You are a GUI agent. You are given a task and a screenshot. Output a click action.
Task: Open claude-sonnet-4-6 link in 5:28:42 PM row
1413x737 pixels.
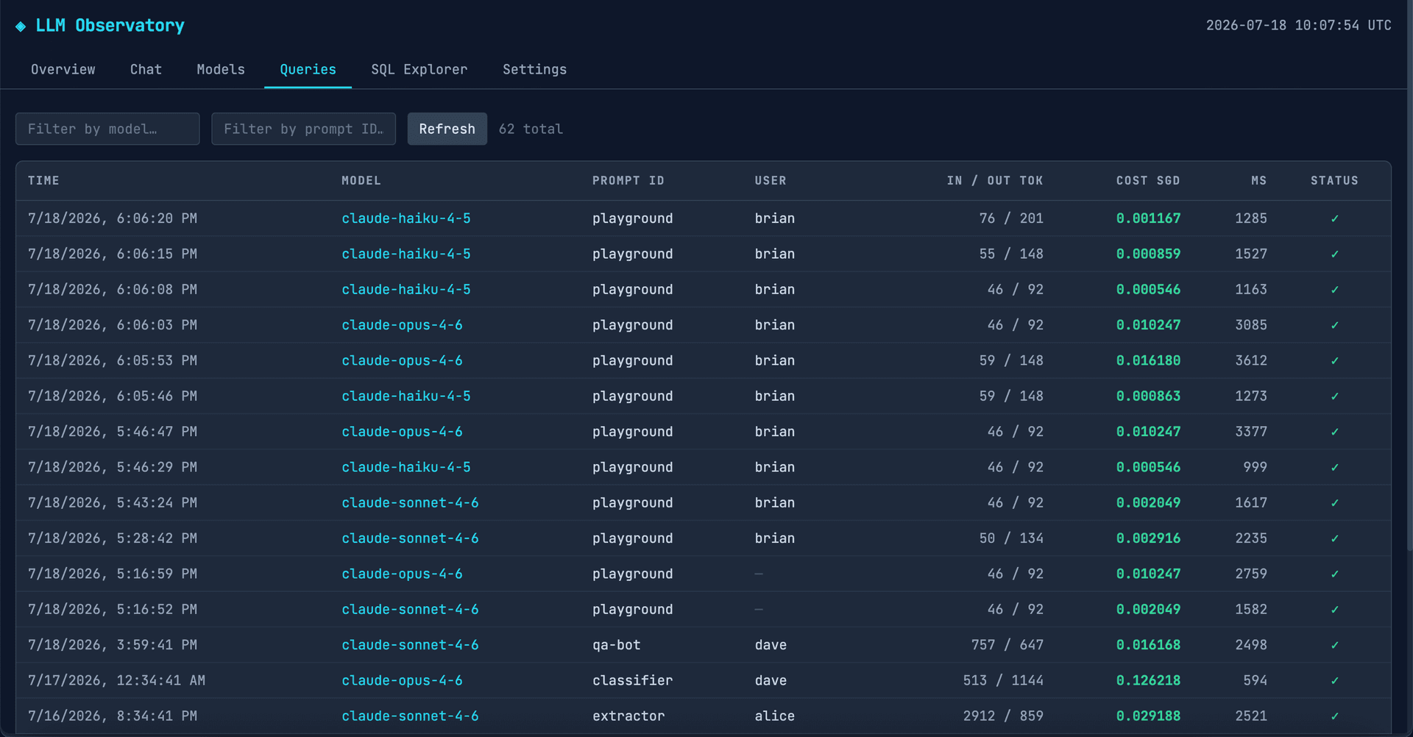410,538
